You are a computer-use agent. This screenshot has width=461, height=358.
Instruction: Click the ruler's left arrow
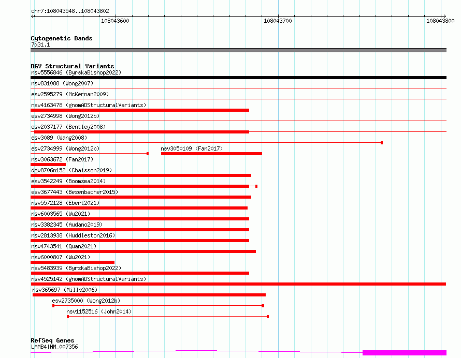point(33,16)
